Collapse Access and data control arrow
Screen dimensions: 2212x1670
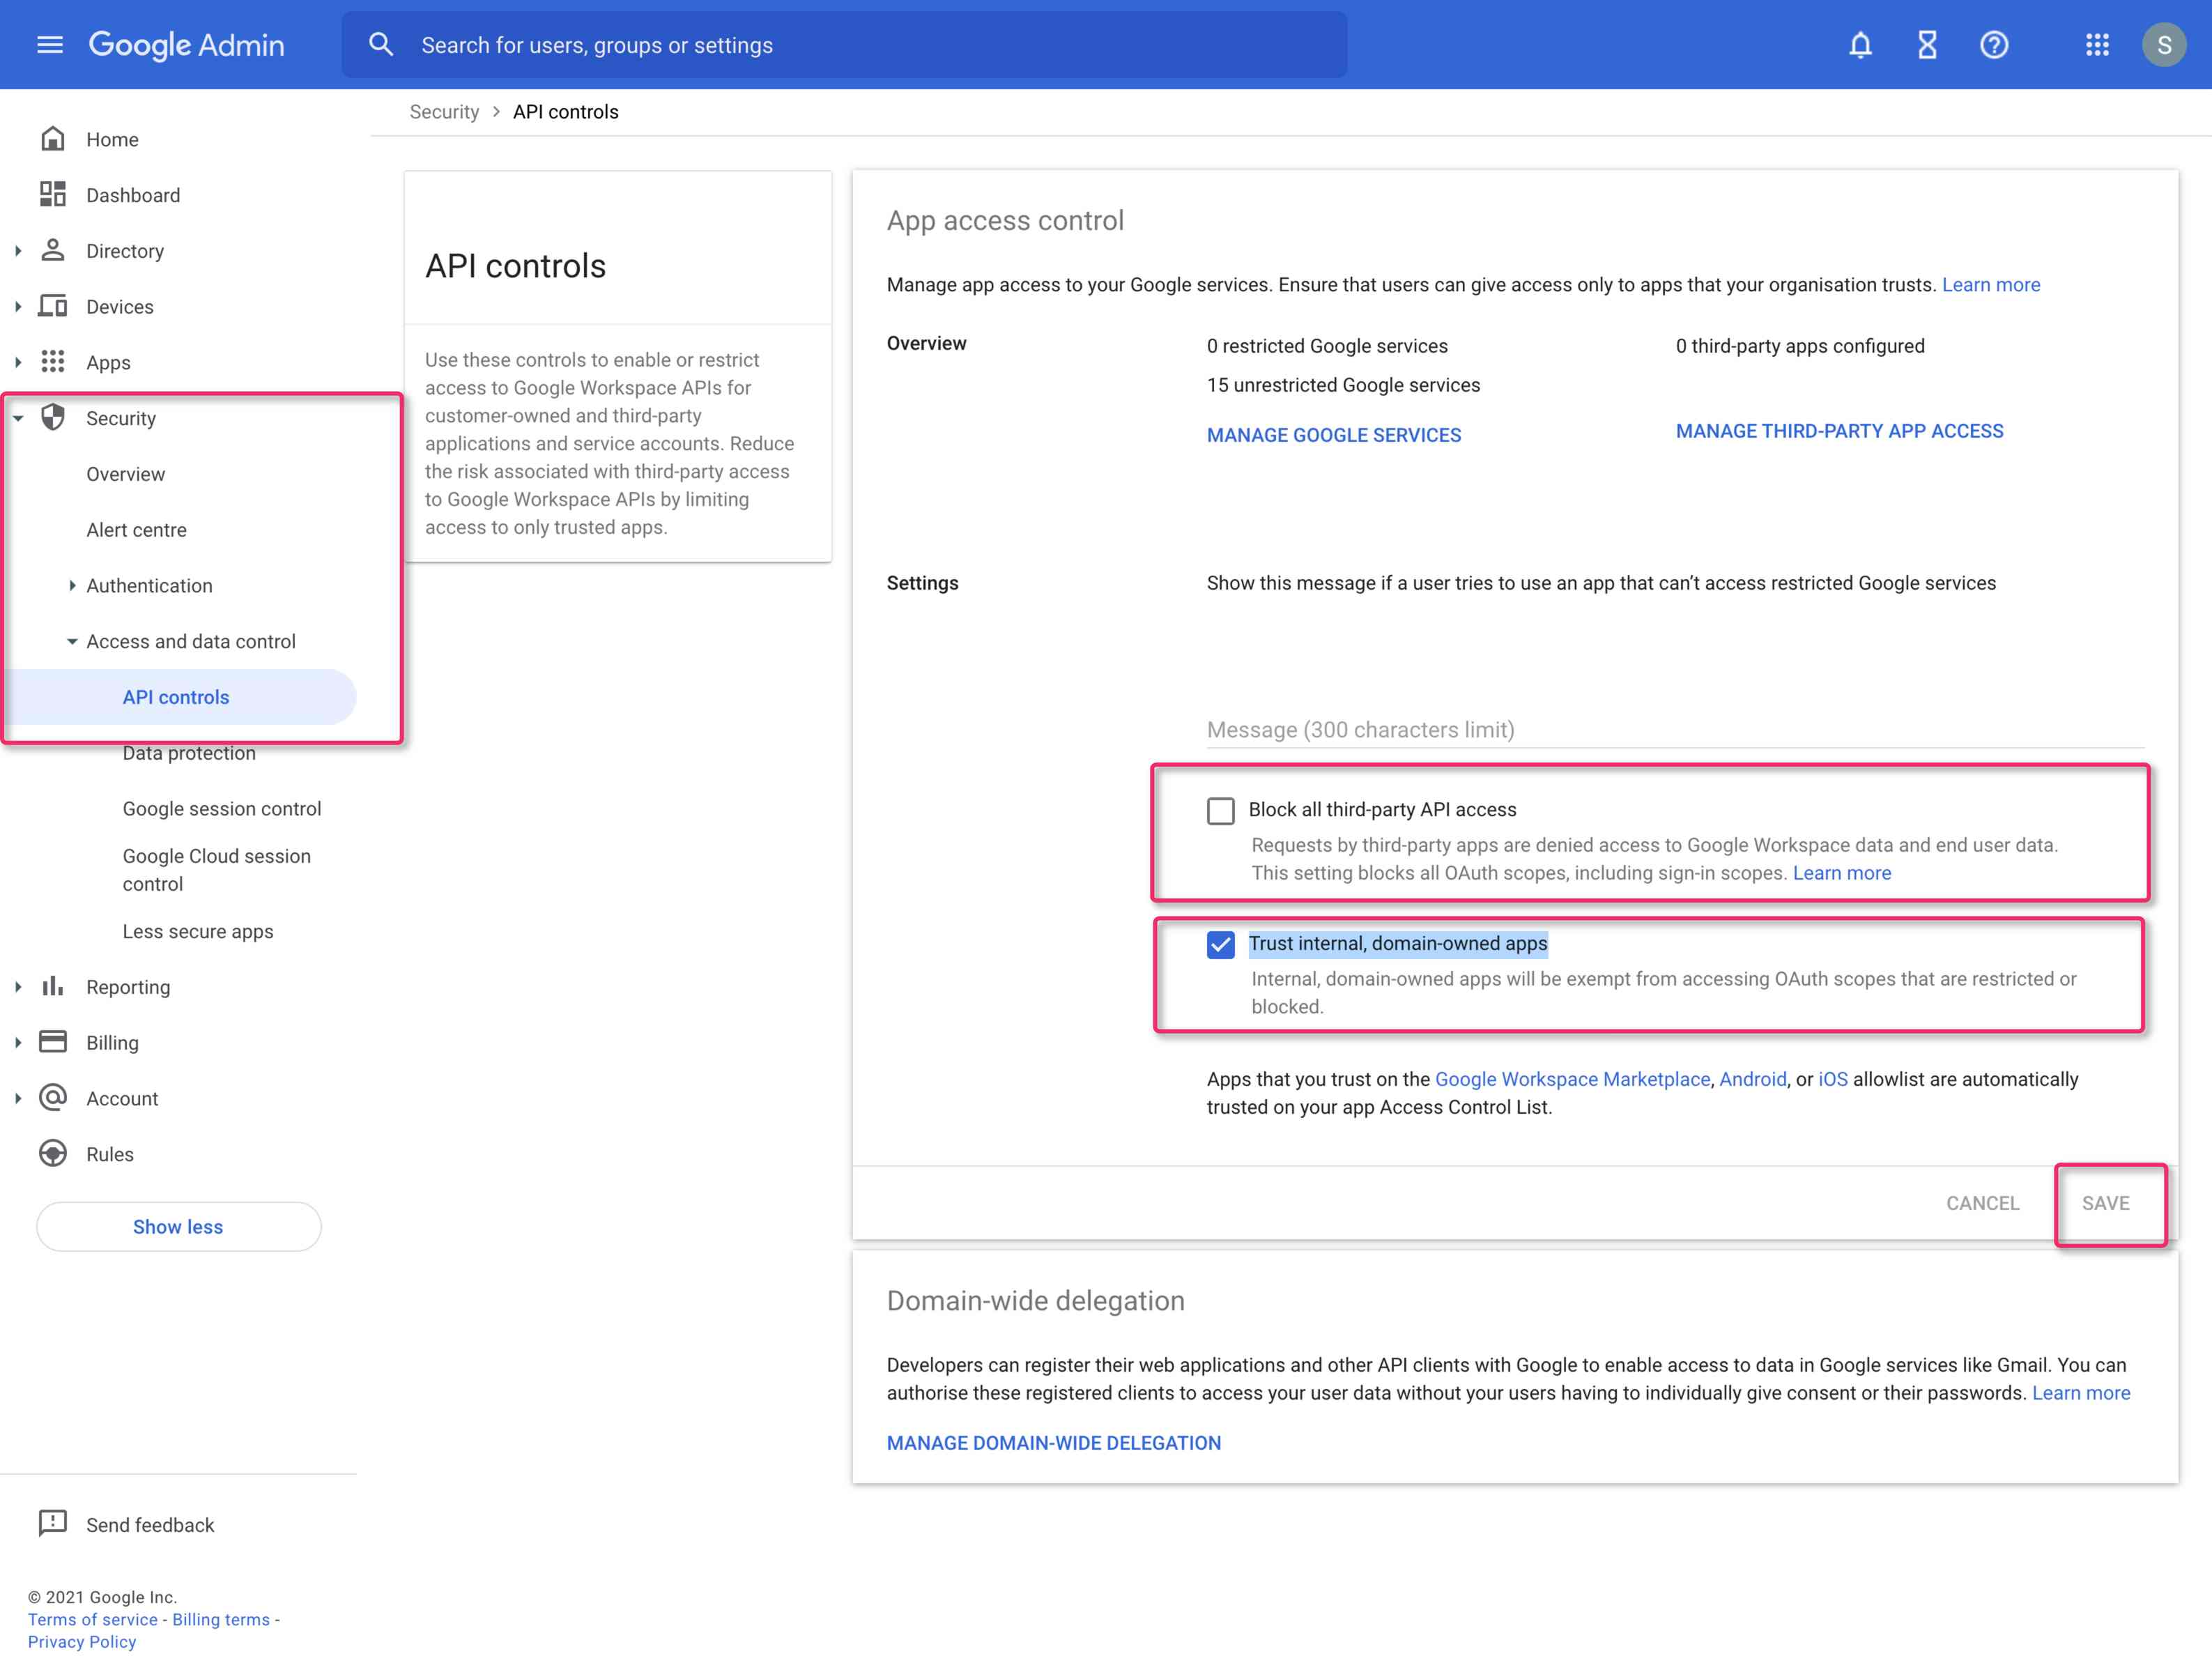click(72, 642)
